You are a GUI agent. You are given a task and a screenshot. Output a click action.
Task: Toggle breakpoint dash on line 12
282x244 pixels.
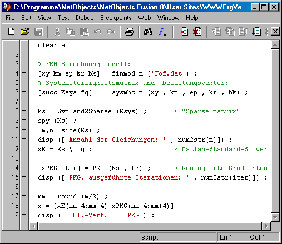(24, 148)
